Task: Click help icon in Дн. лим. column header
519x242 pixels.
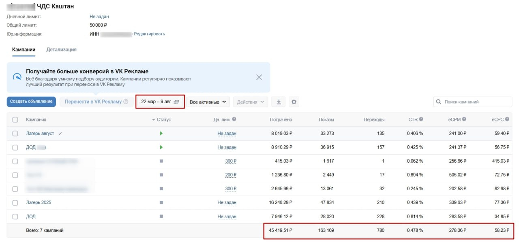Action: coord(234,119)
